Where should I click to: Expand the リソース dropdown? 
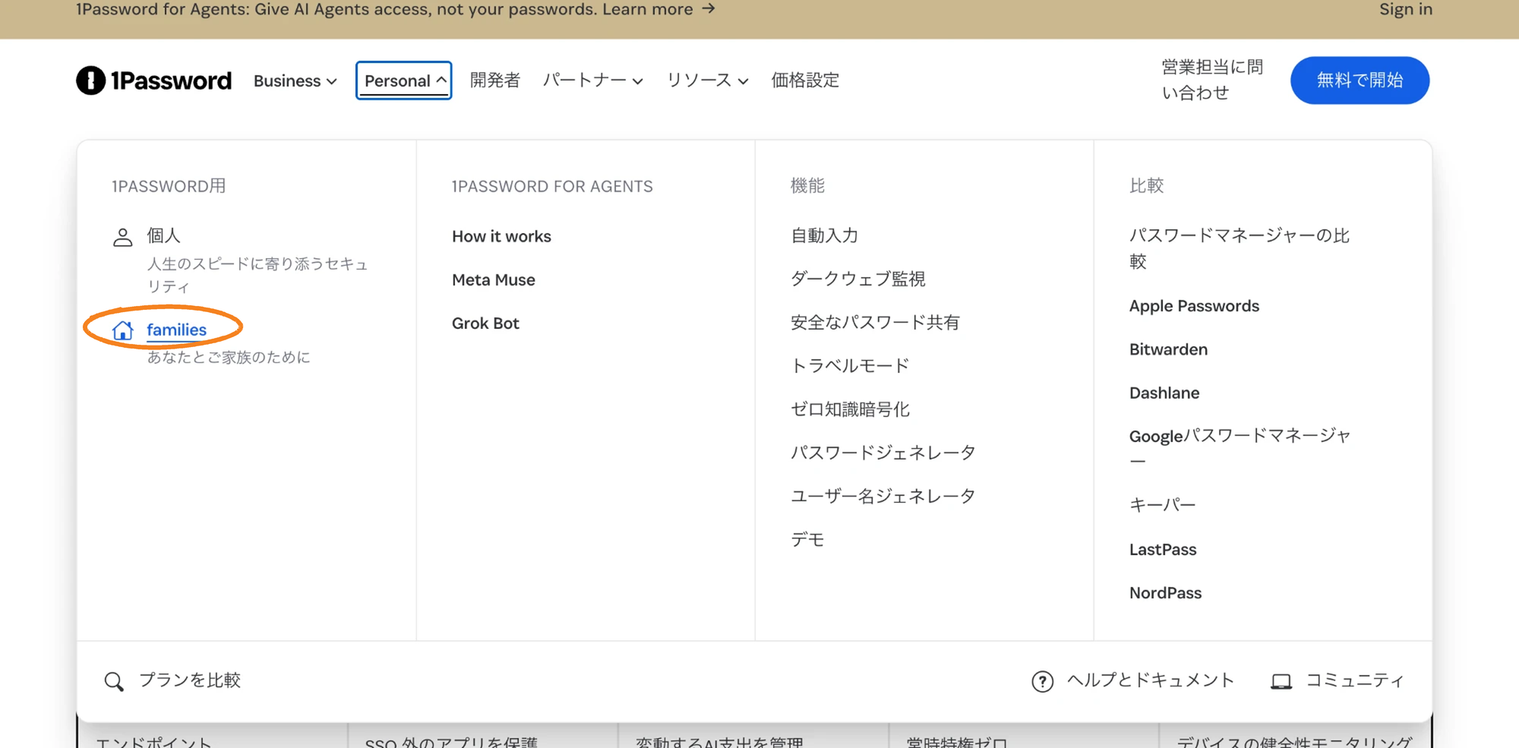(707, 80)
